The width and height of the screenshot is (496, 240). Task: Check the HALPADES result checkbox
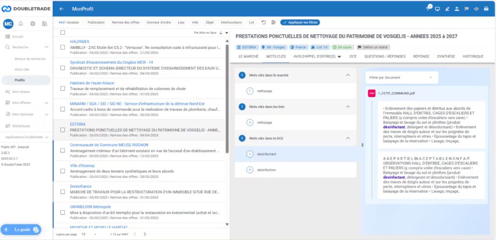(x=62, y=47)
